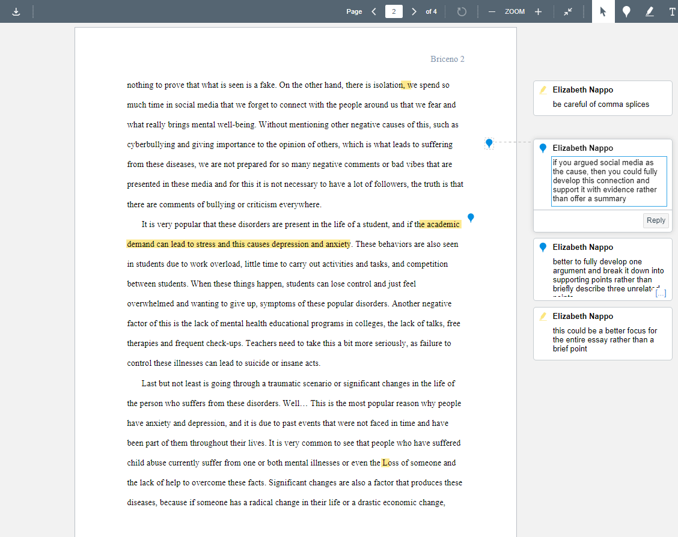This screenshot has width=678, height=537.
Task: Click the highlighted comma after 'isolation'
Action: pyautogui.click(x=406, y=85)
